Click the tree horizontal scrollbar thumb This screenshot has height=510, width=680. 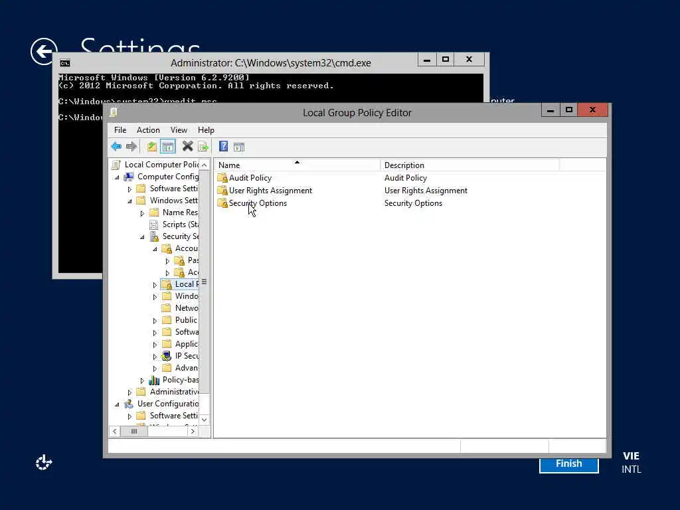[x=134, y=432]
